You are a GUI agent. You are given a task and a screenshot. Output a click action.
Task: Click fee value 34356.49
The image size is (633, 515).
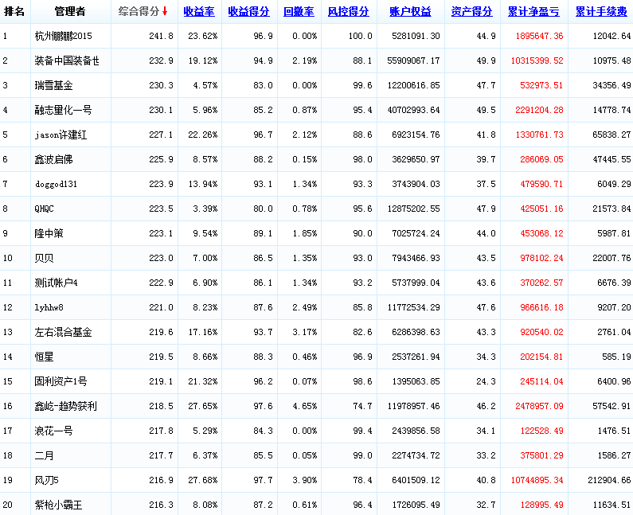point(612,85)
